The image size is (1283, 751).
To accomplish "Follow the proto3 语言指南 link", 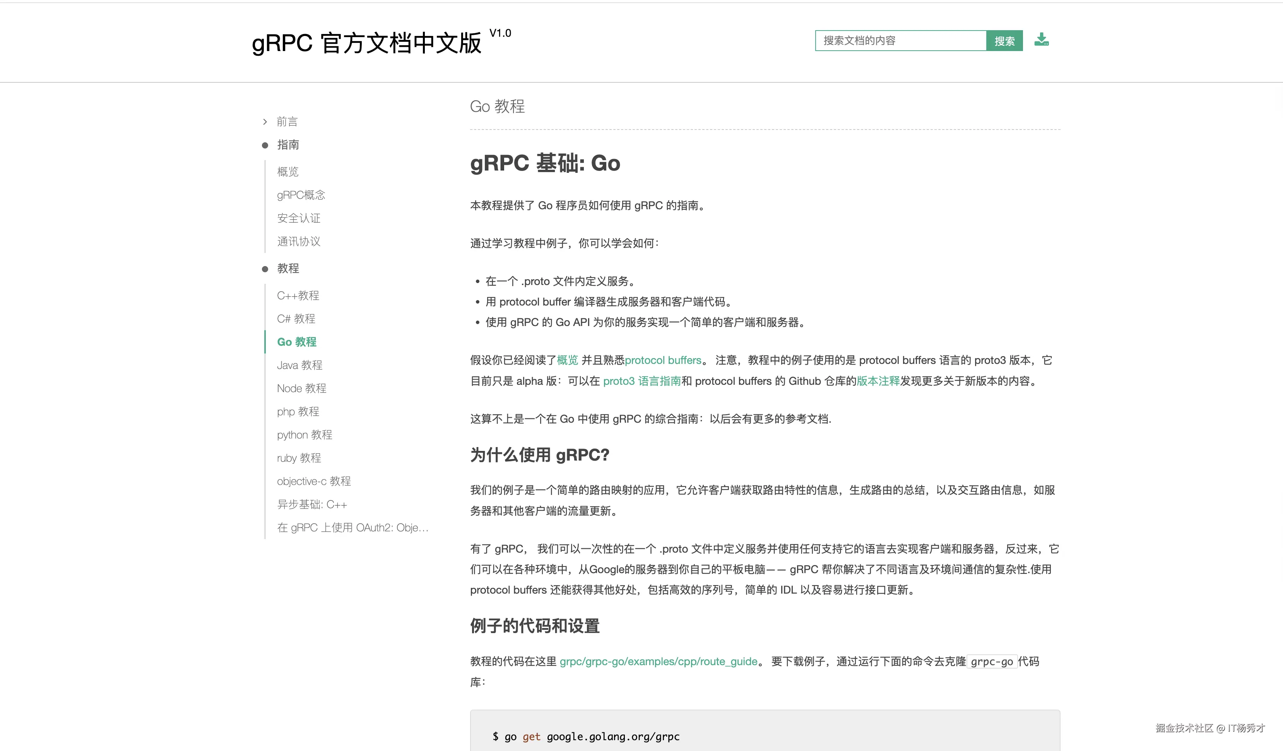I will [x=642, y=381].
